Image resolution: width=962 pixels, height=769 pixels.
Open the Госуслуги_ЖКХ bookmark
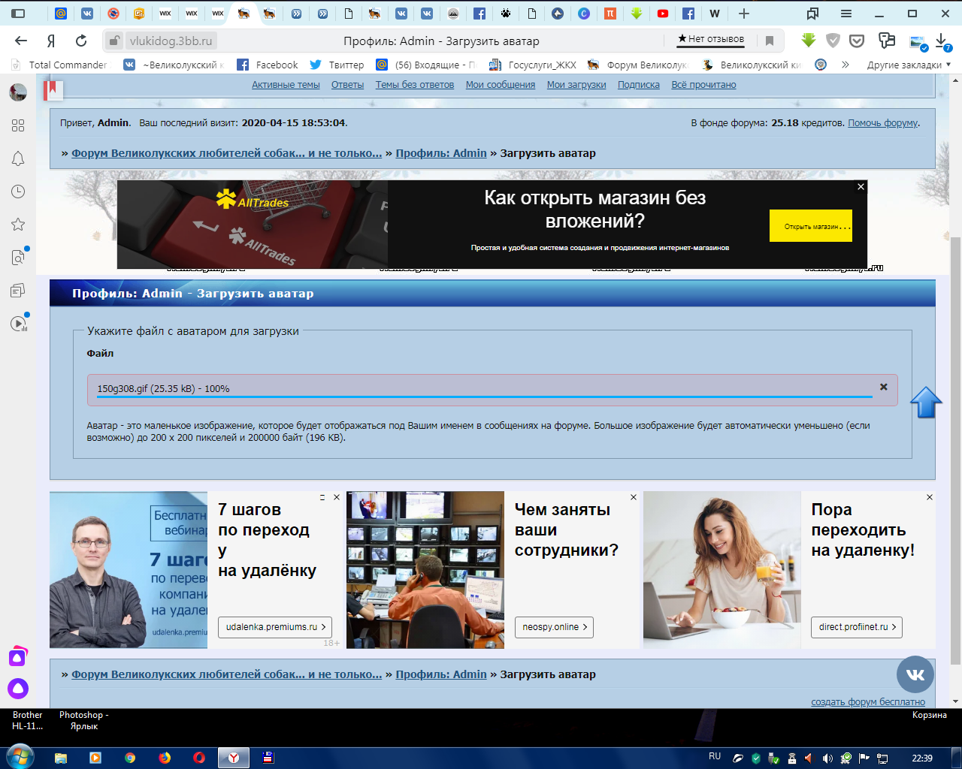click(533, 65)
